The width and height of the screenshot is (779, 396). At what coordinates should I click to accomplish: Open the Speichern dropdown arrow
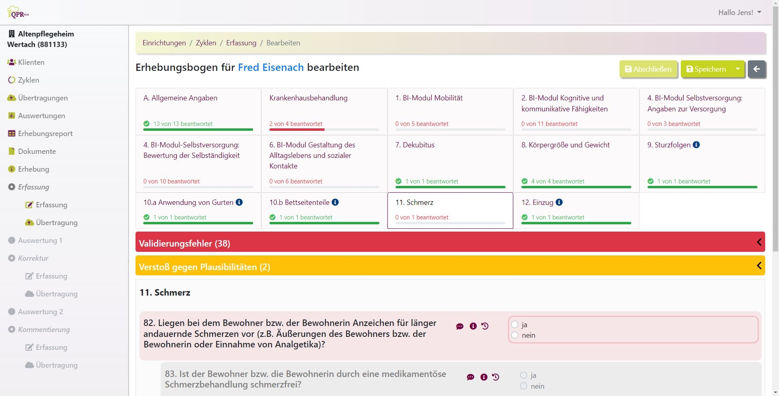pos(738,69)
